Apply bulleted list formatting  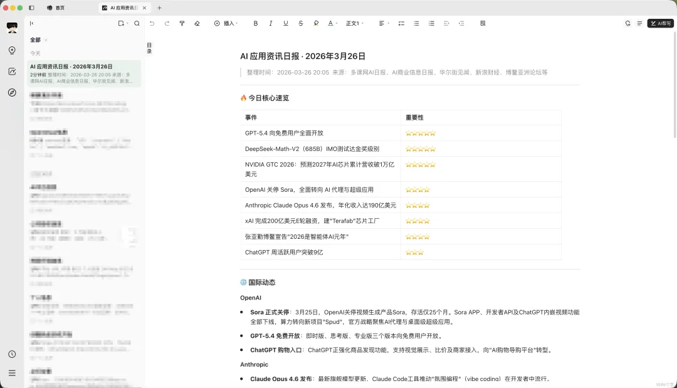[416, 23]
